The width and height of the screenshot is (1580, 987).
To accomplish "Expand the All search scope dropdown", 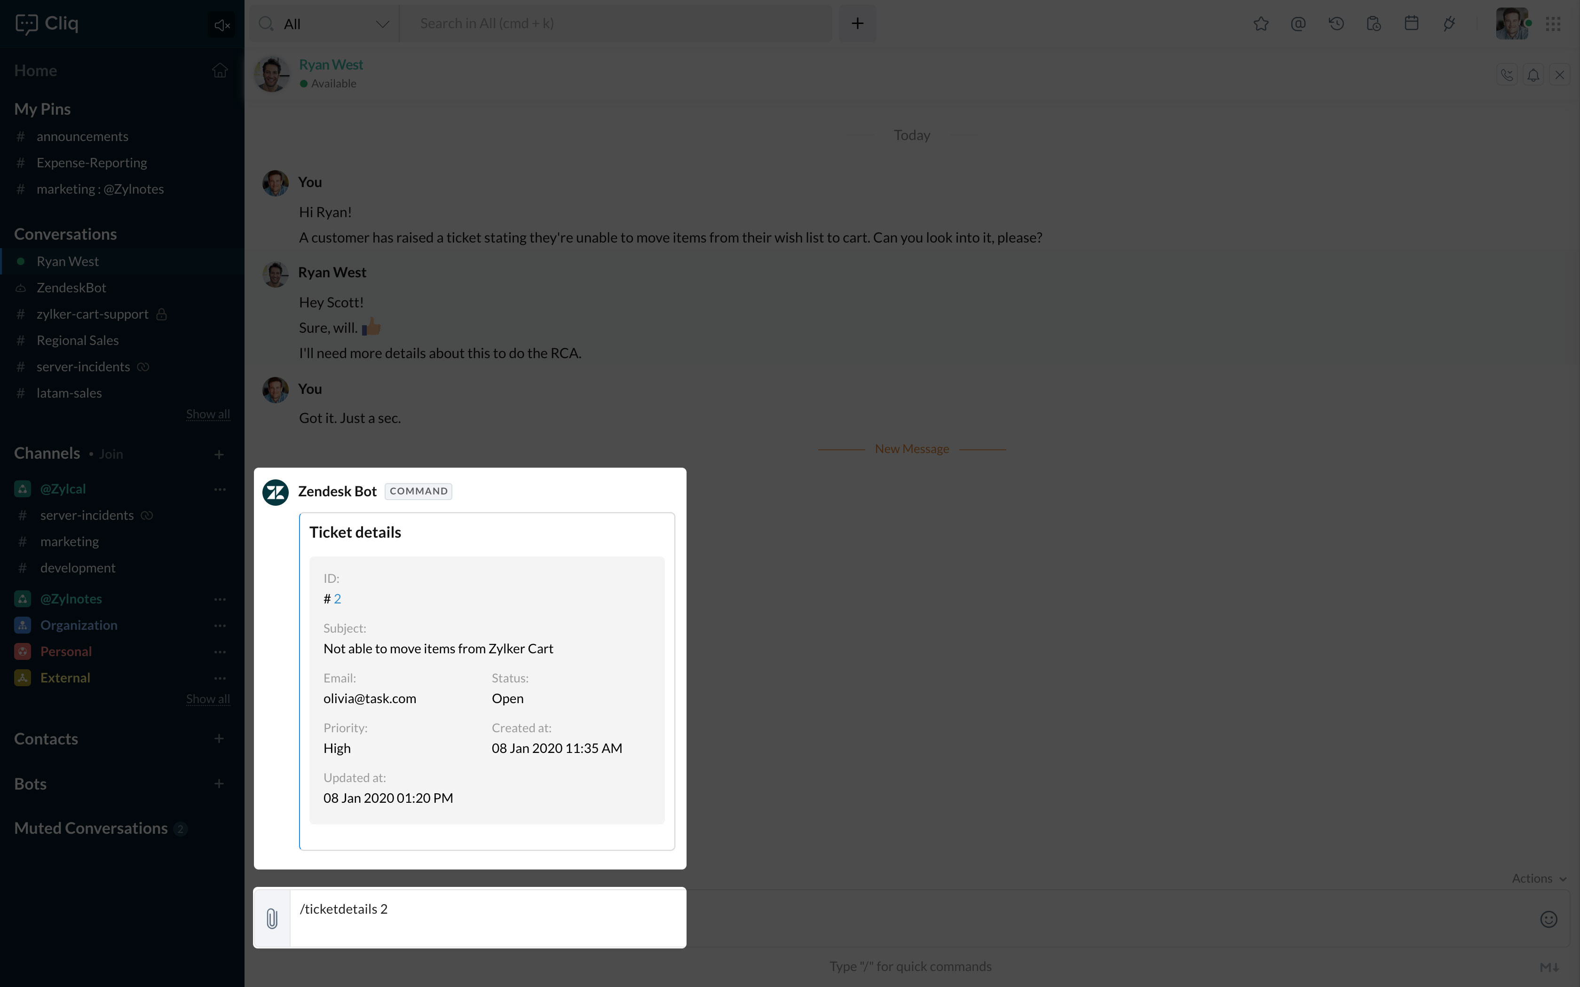I will pos(382,24).
